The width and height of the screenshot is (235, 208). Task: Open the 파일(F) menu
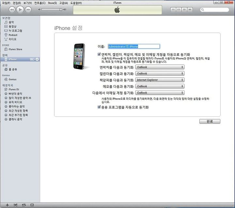tap(6, 3)
